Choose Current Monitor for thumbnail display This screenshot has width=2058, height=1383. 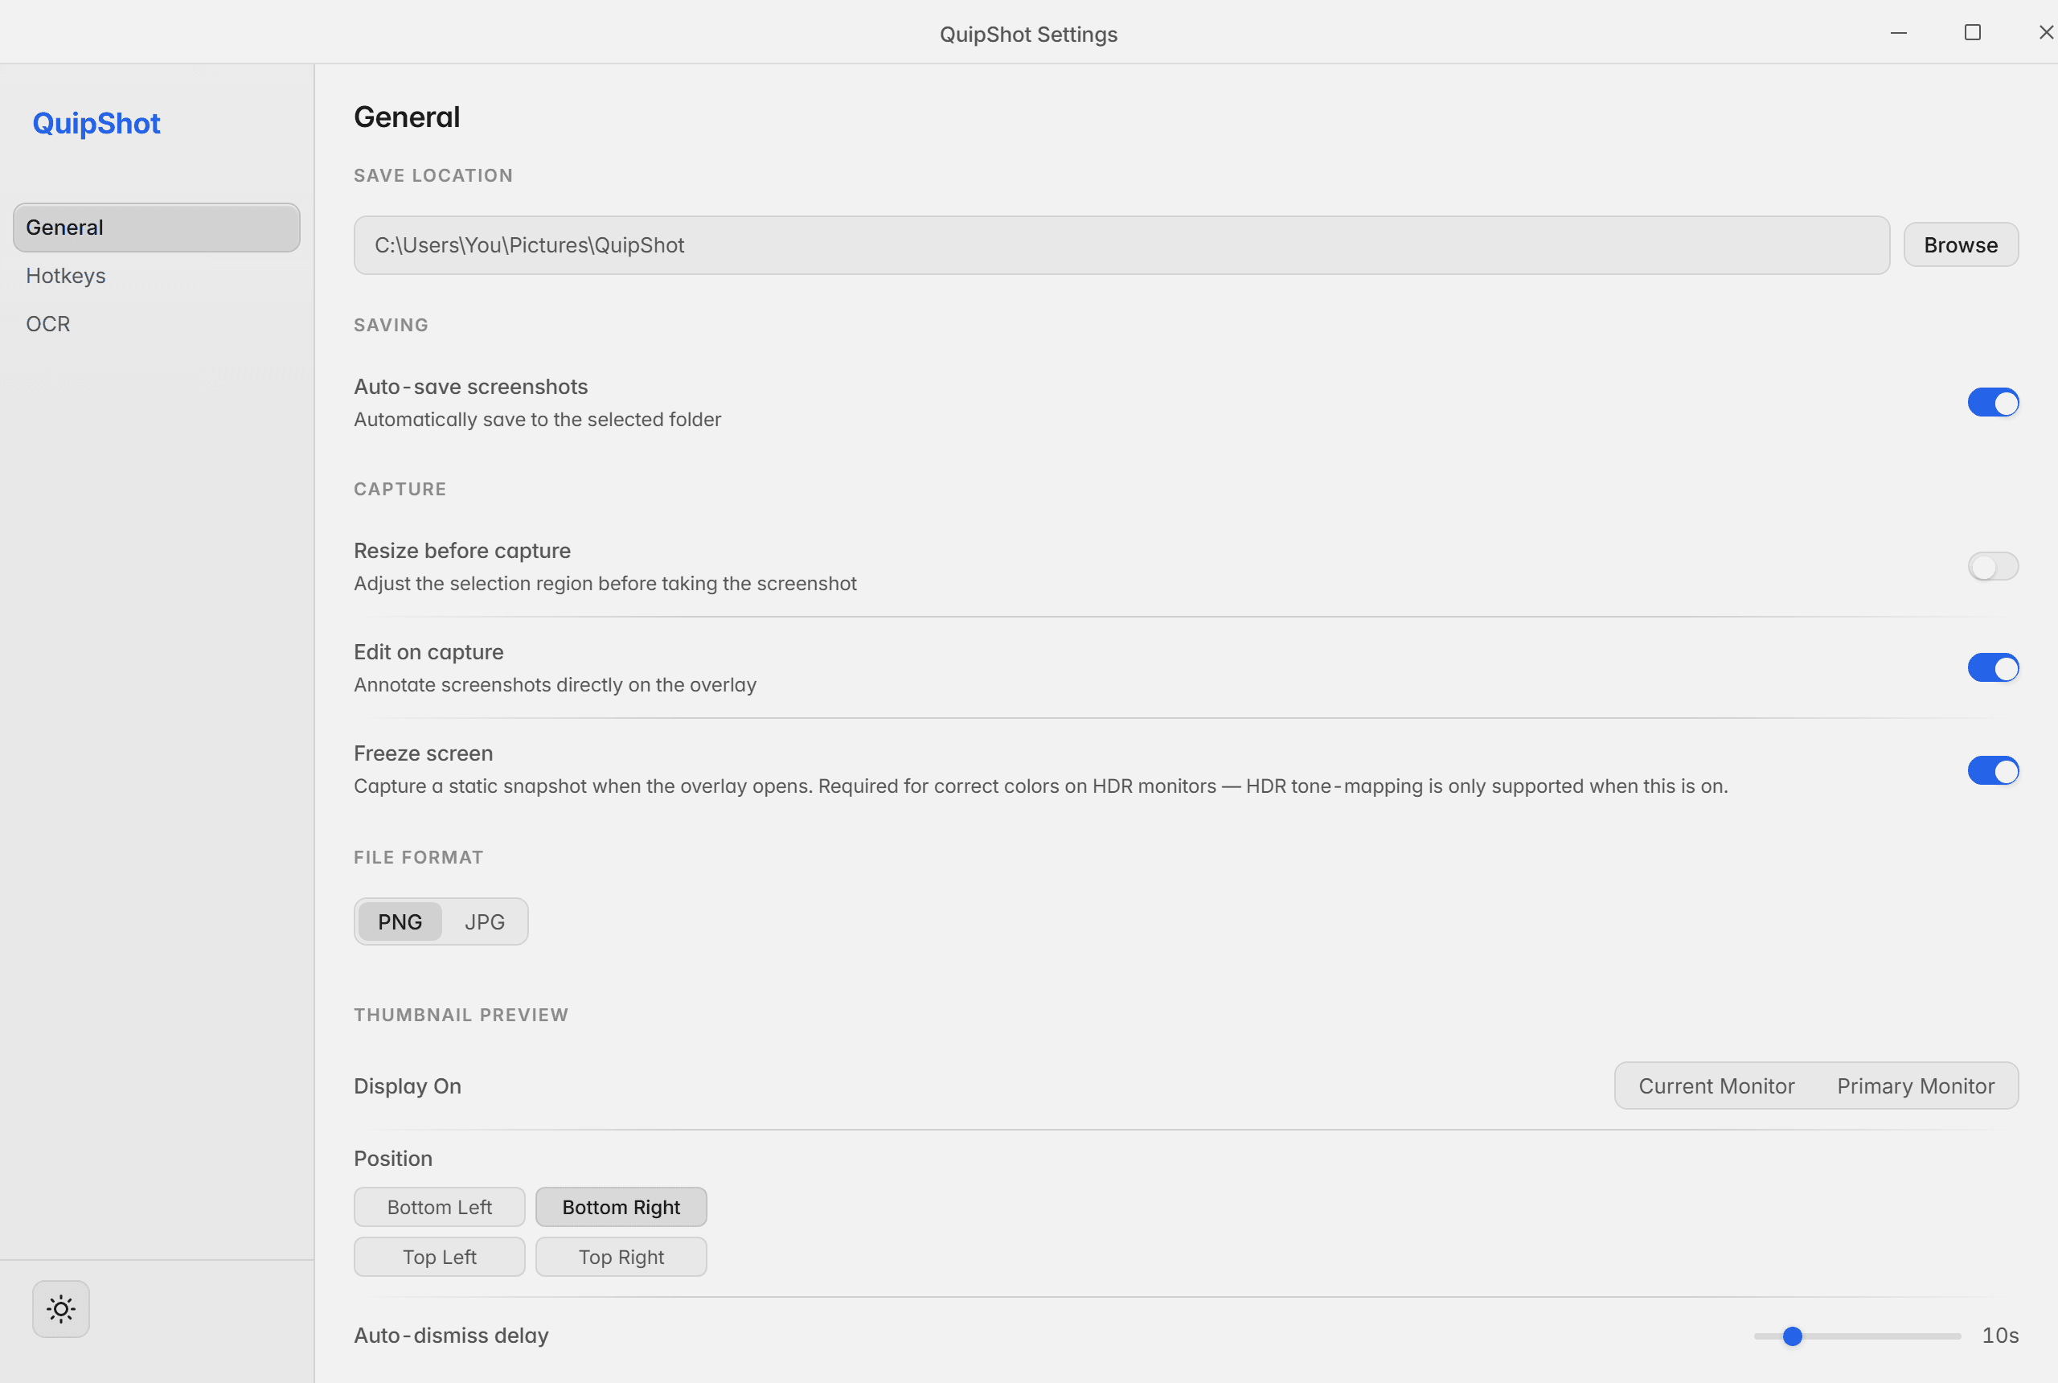click(x=1716, y=1085)
